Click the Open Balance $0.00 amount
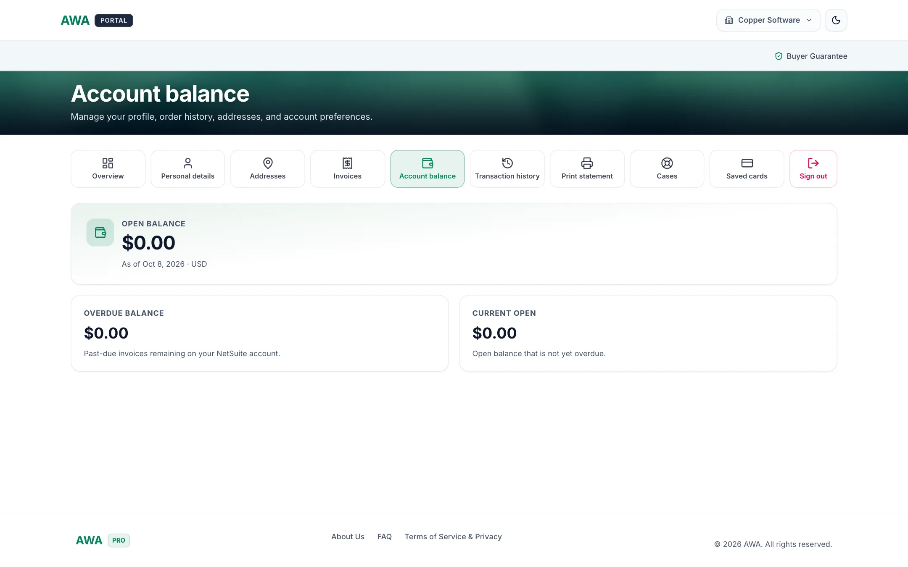908x567 pixels. pyautogui.click(x=148, y=243)
